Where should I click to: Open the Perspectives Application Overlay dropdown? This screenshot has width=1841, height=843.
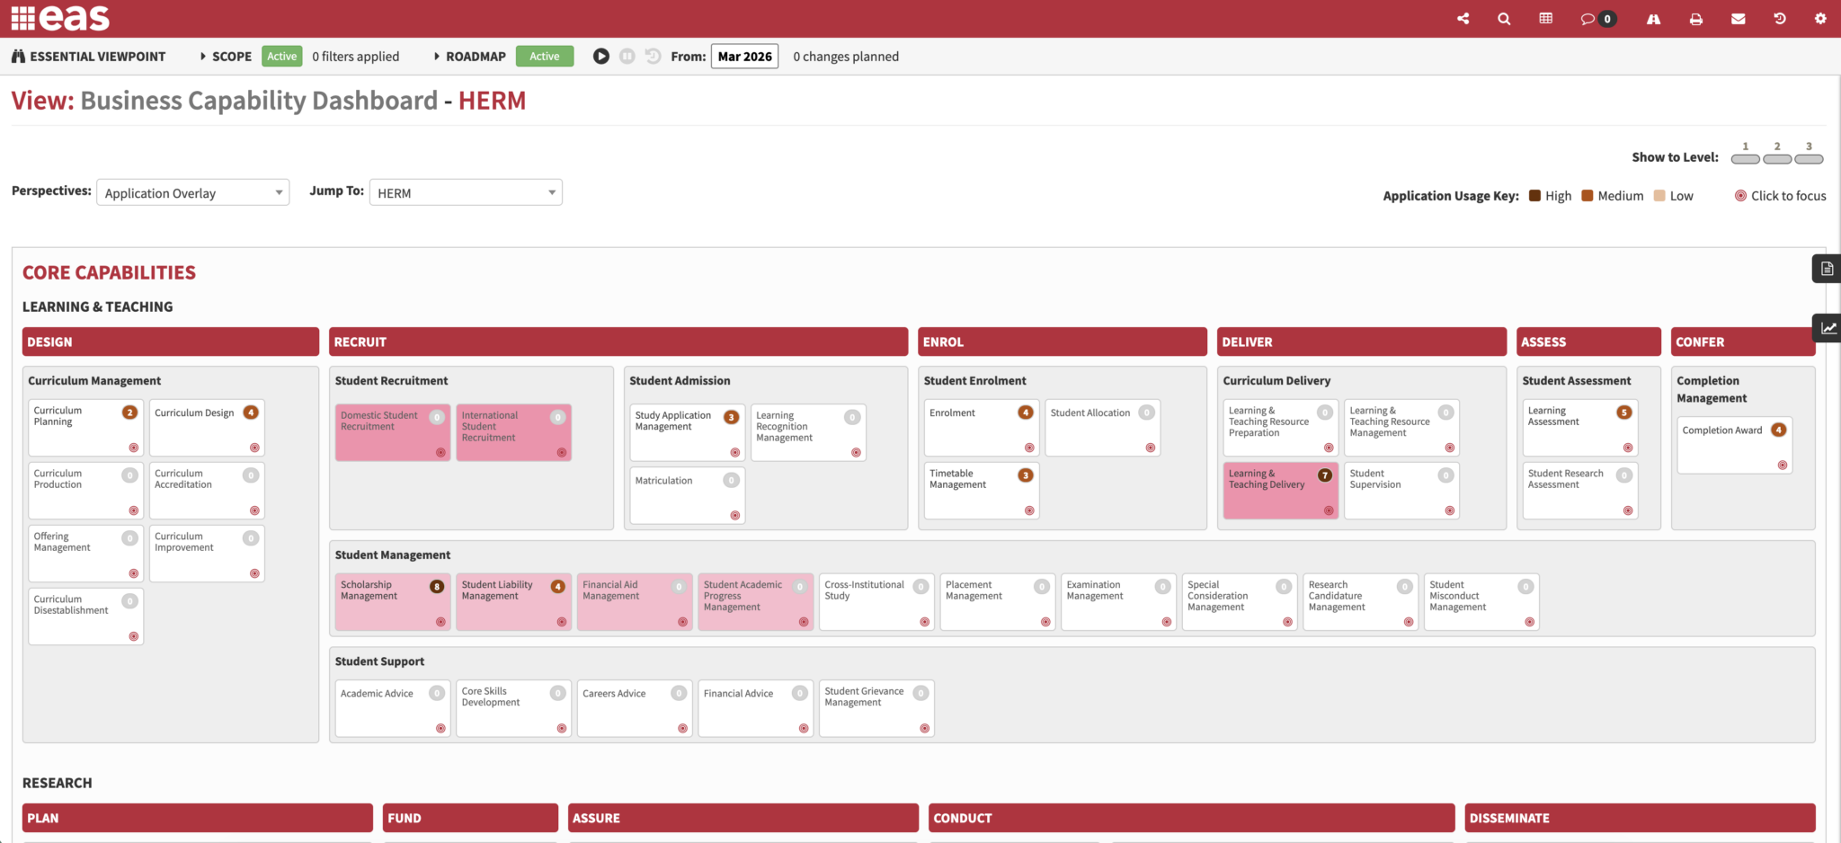coord(192,192)
